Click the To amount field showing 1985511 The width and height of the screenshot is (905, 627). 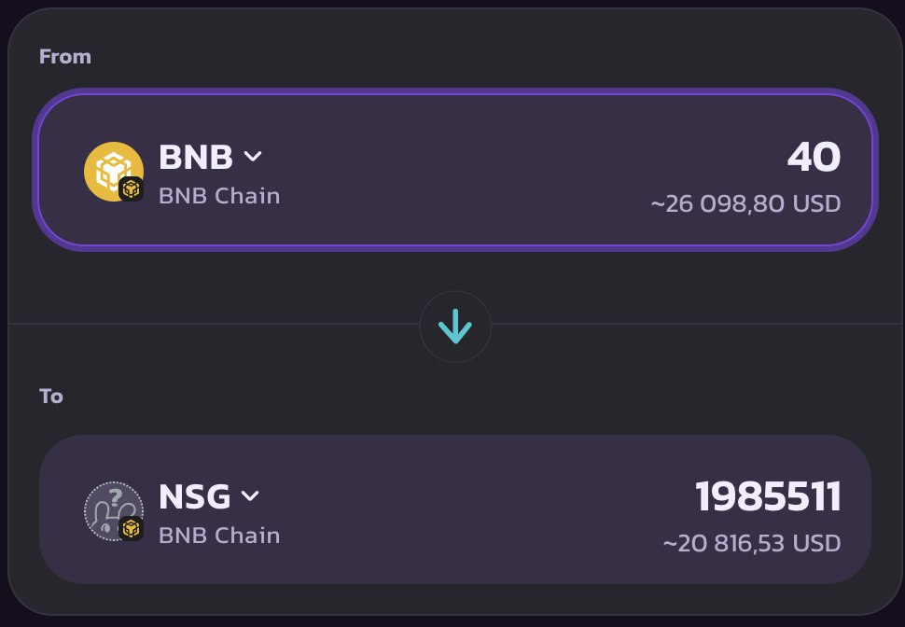click(x=768, y=497)
